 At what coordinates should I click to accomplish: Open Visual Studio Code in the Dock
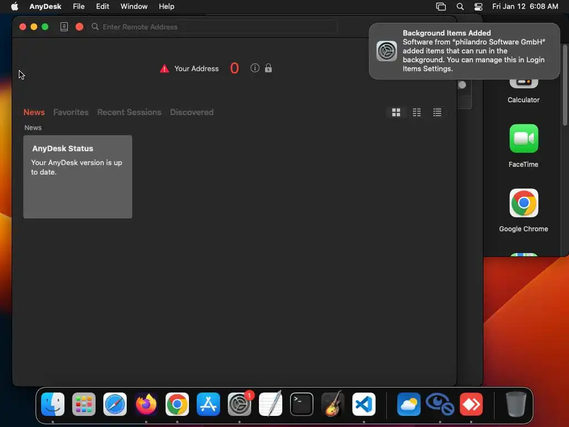364,404
